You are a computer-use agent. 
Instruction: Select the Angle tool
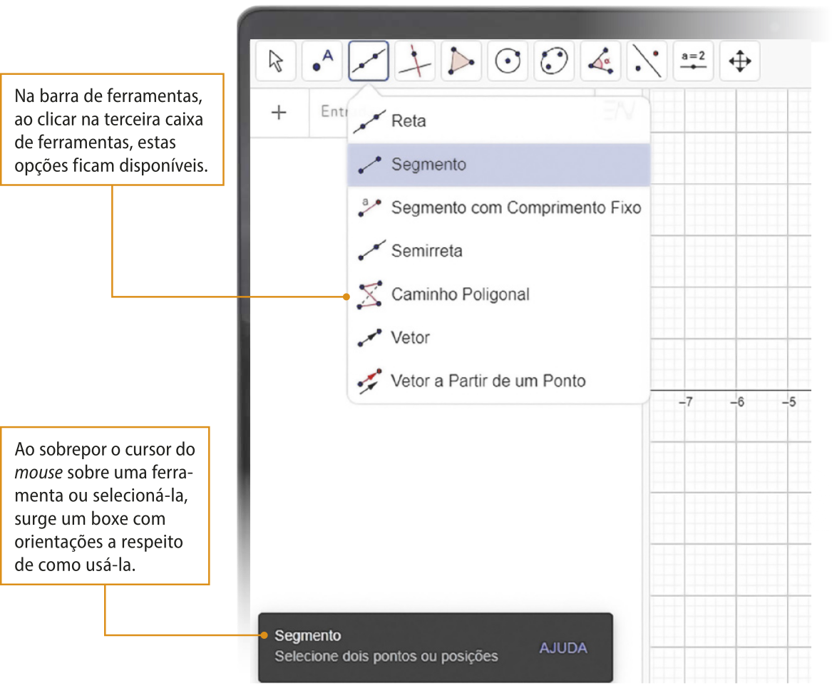[601, 61]
